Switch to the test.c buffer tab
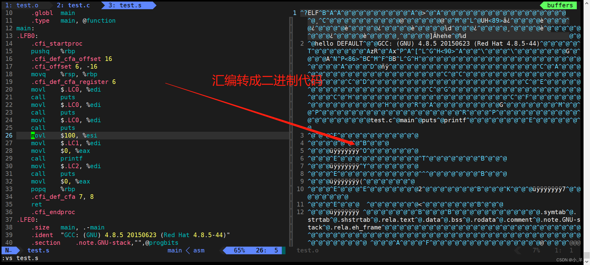590x265 pixels. click(x=73, y=5)
